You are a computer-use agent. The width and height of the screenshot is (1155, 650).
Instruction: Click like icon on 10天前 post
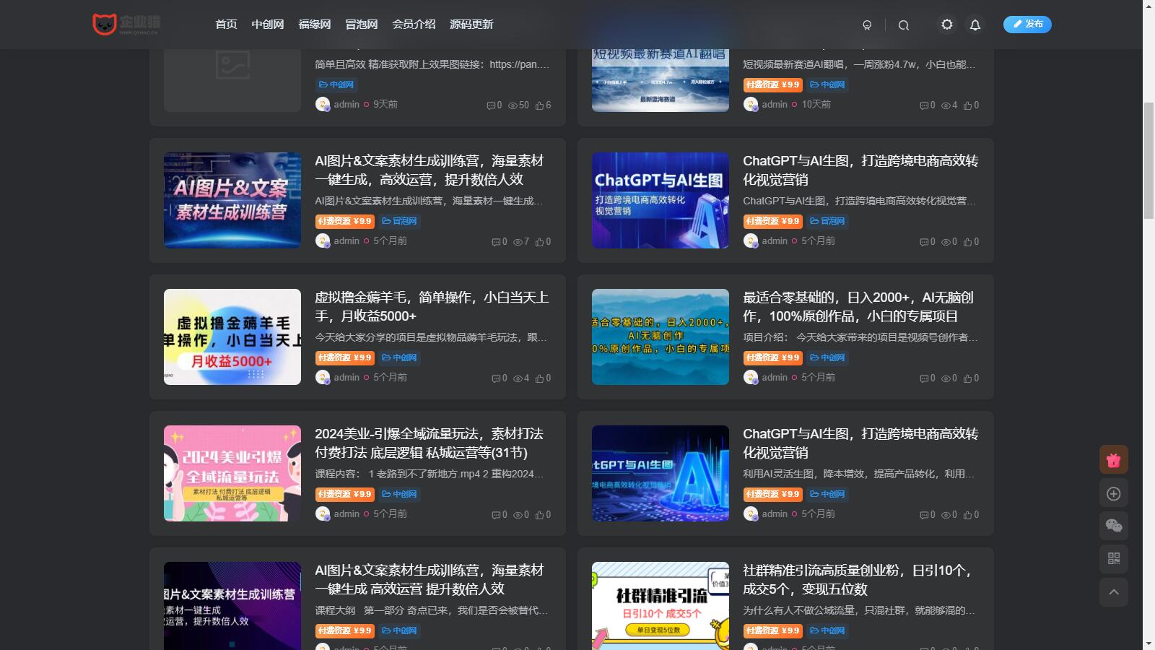point(967,105)
